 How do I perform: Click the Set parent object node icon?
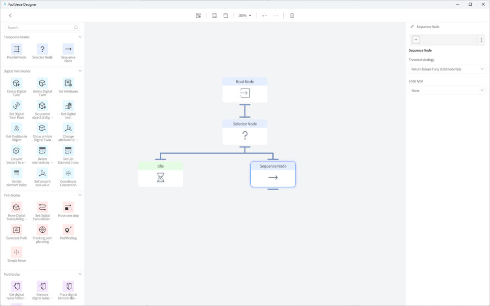[43, 106]
